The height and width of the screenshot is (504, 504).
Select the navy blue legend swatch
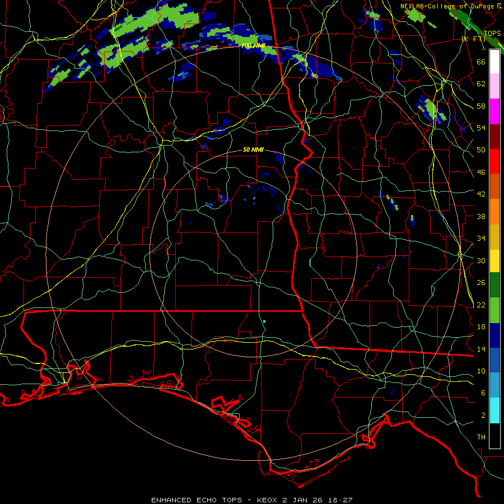[x=494, y=335]
